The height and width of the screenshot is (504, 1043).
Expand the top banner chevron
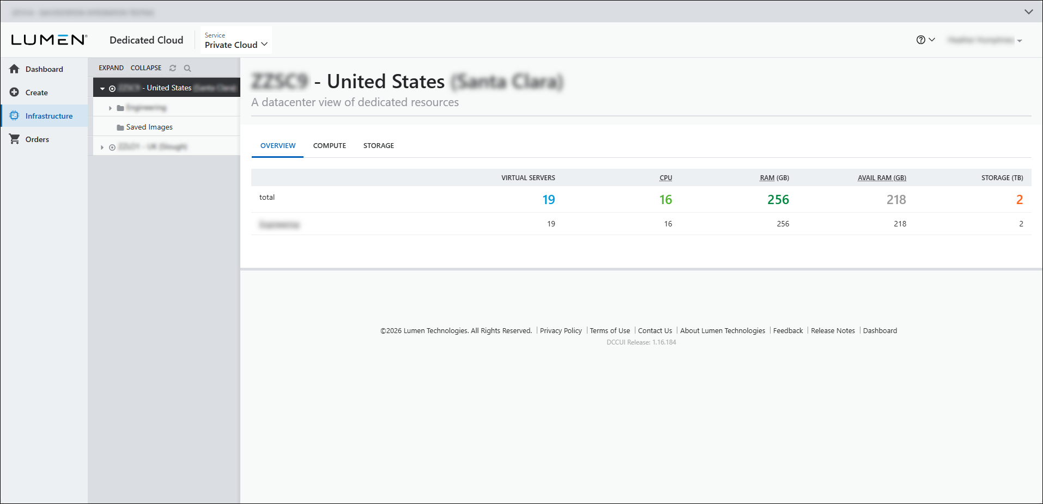click(1029, 11)
